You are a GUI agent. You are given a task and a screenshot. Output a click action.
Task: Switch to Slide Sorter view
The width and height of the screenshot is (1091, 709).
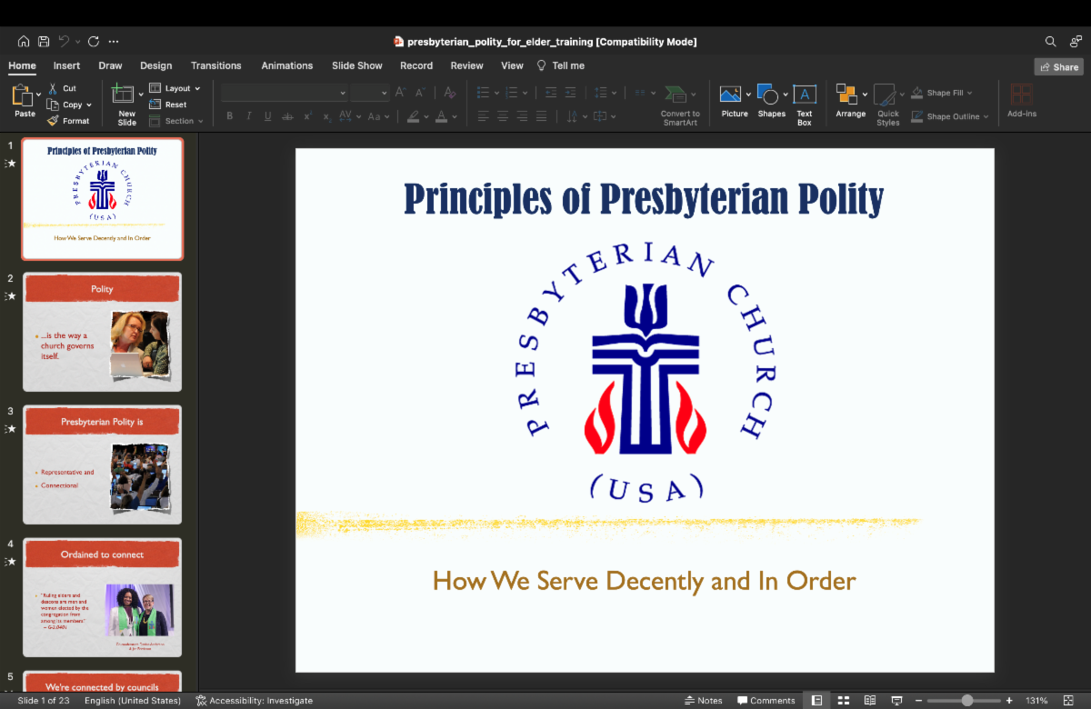point(844,701)
